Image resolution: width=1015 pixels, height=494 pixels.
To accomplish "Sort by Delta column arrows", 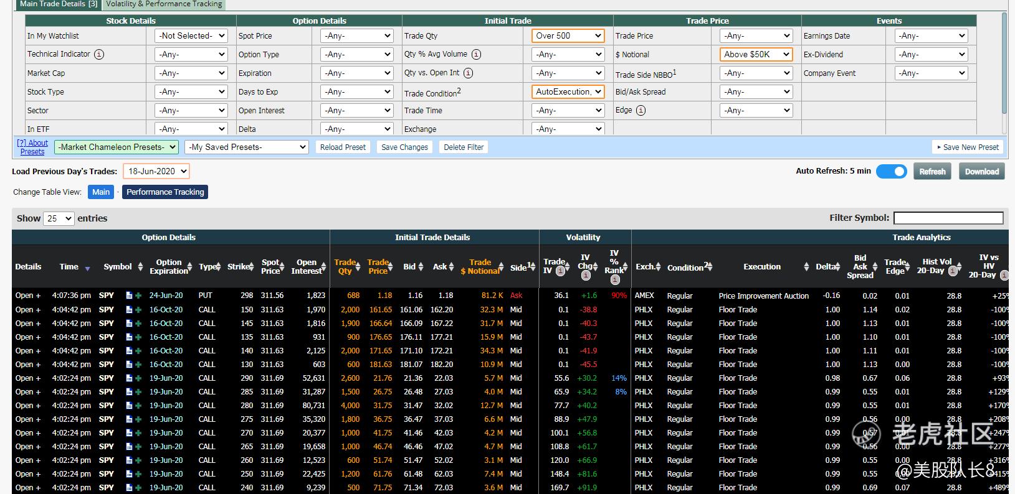I will tap(837, 267).
